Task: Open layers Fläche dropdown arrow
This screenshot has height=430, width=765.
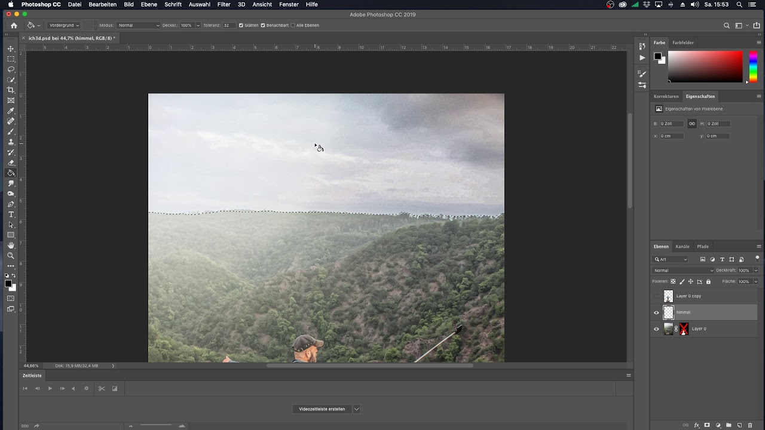Action: 755,281
